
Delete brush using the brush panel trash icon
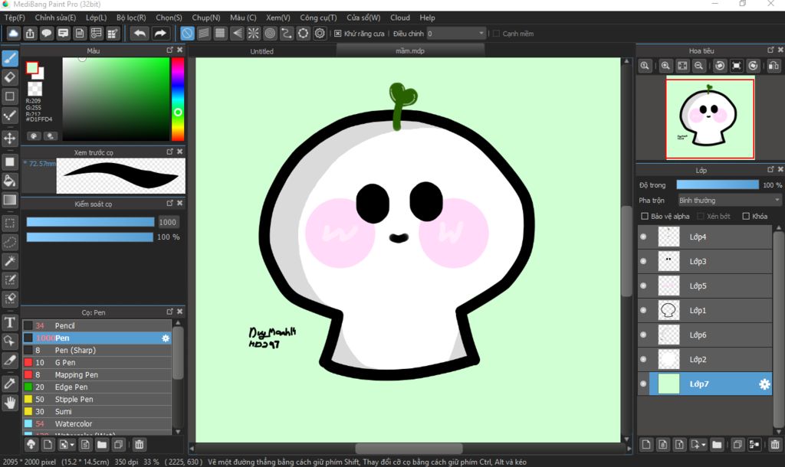140,444
